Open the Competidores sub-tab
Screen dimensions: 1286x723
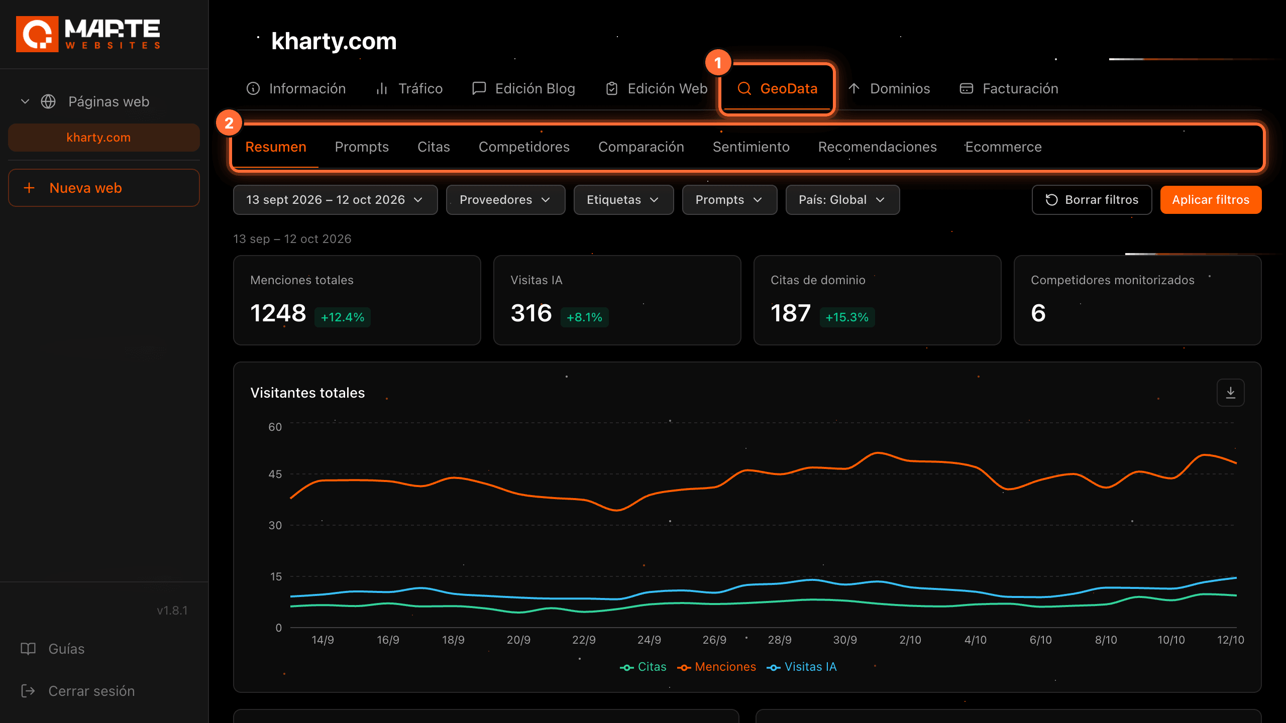pos(524,147)
